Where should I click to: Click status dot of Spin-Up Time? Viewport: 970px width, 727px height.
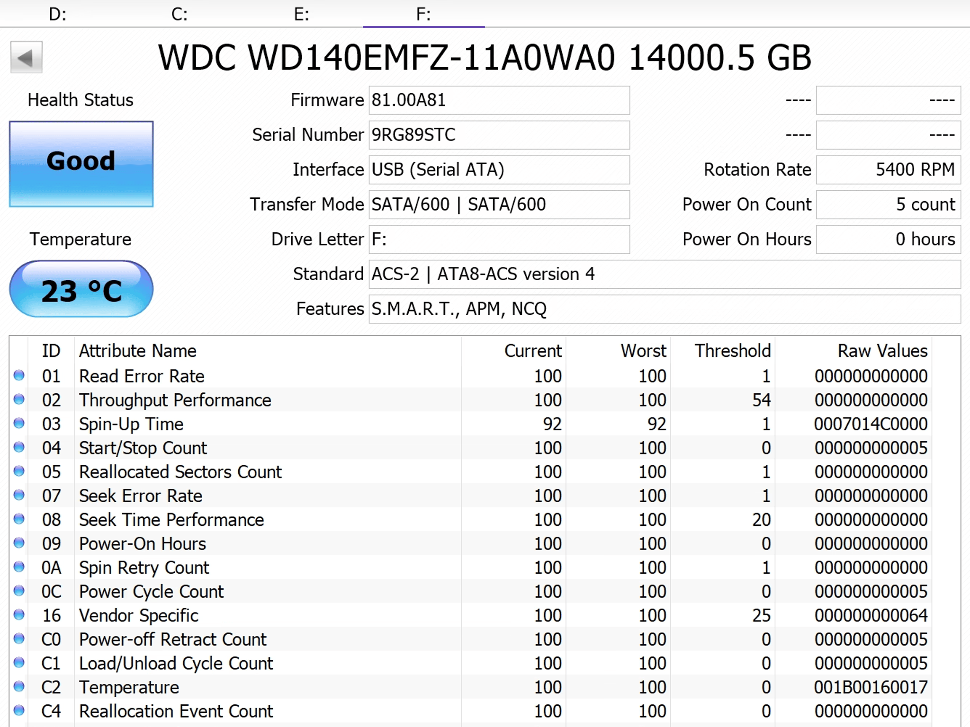pyautogui.click(x=19, y=423)
